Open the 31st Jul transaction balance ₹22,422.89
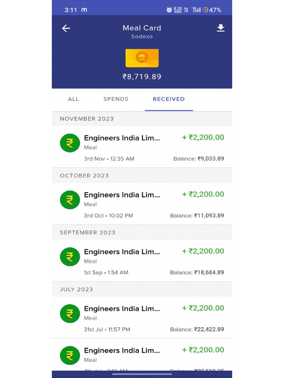 point(197,329)
